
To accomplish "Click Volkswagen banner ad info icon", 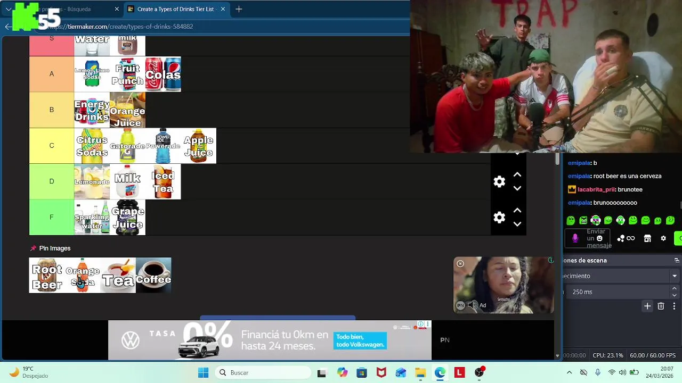I will click(x=421, y=323).
